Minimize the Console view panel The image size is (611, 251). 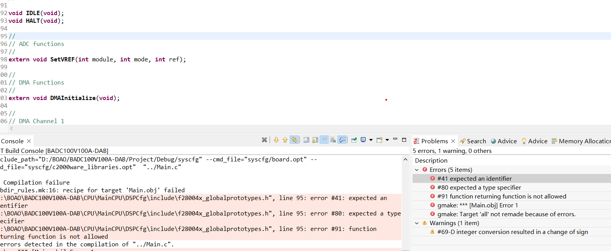pyautogui.click(x=395, y=139)
